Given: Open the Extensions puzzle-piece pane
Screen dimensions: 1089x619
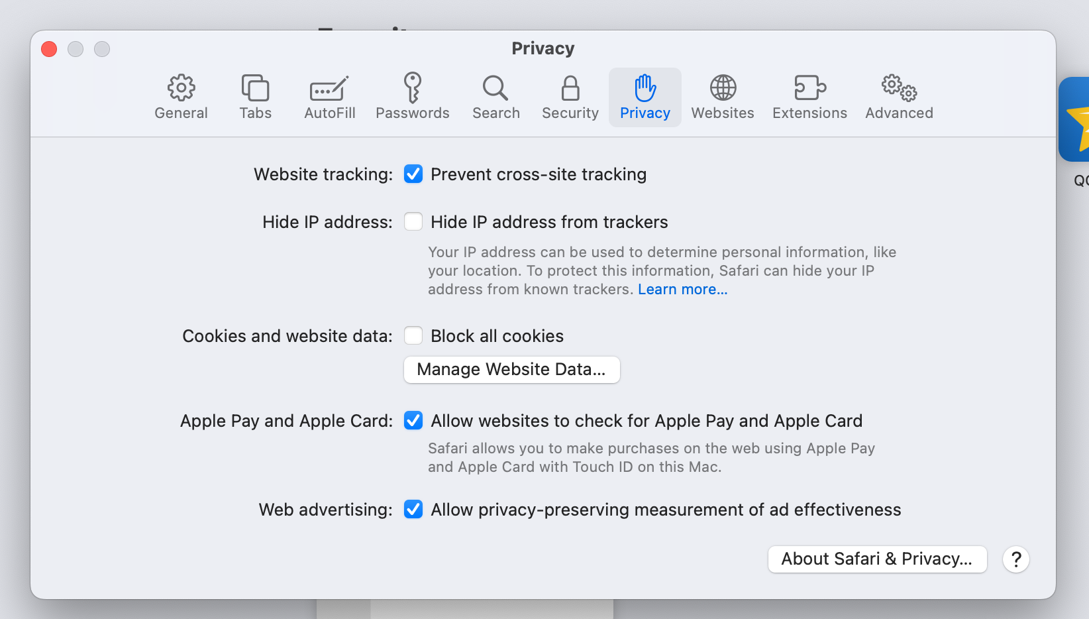Looking at the screenshot, I should point(809,97).
